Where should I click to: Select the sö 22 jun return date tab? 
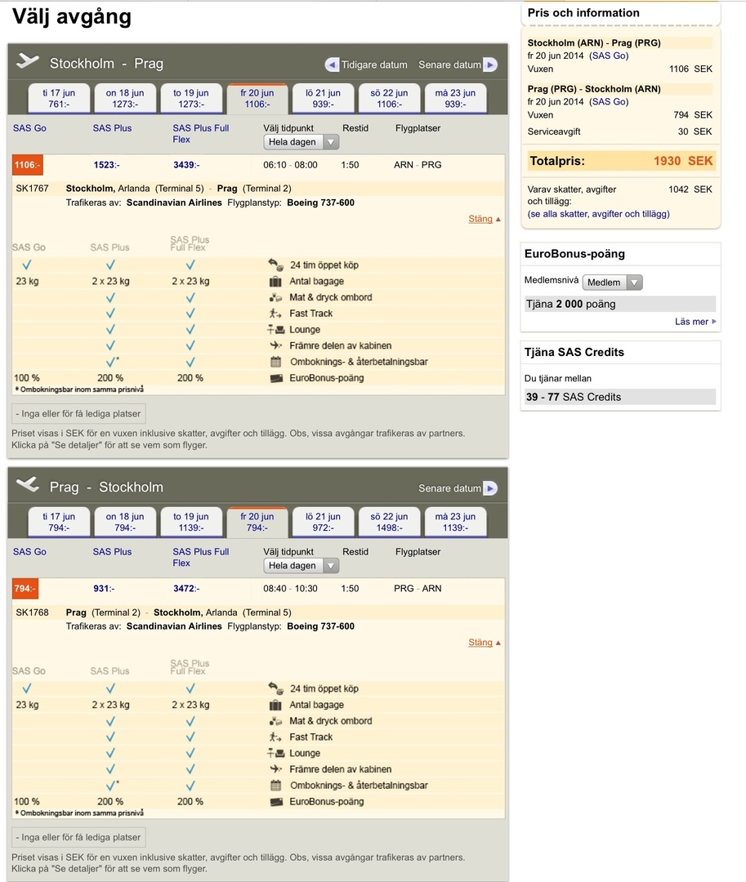pyautogui.click(x=389, y=522)
